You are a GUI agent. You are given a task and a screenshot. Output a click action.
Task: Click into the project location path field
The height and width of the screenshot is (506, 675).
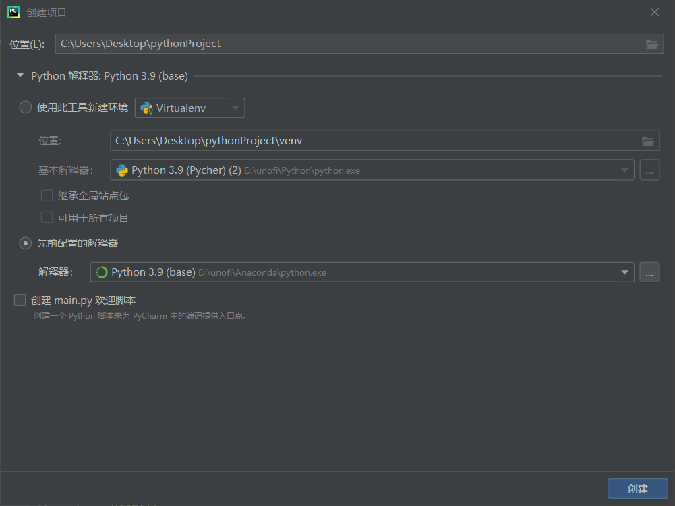(x=359, y=44)
